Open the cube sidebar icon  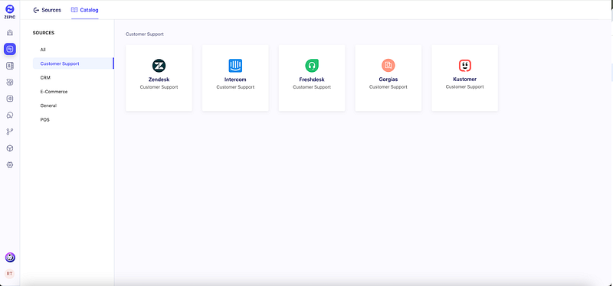(10, 148)
